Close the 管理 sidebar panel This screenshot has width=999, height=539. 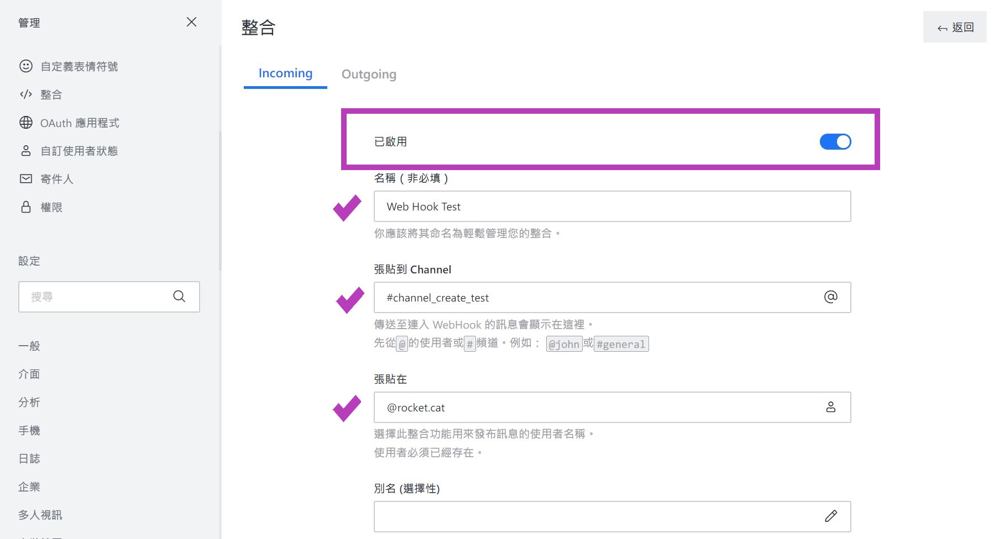click(191, 22)
